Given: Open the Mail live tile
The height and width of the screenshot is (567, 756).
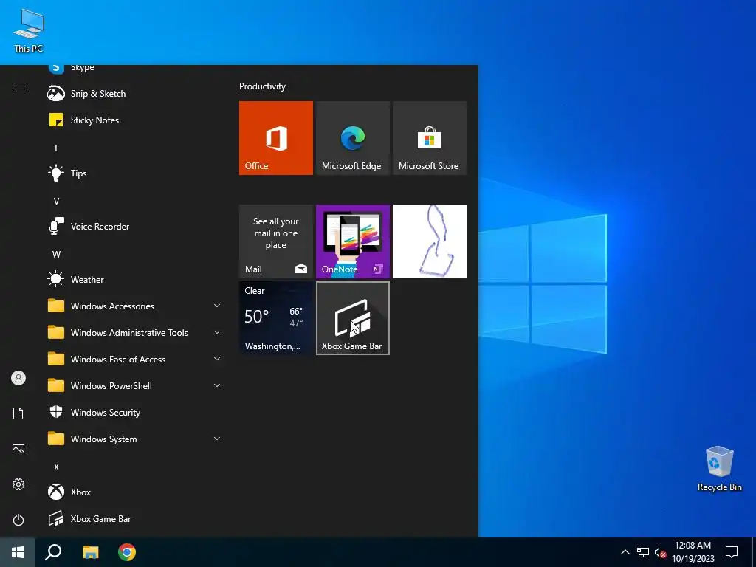Looking at the screenshot, I should [276, 241].
